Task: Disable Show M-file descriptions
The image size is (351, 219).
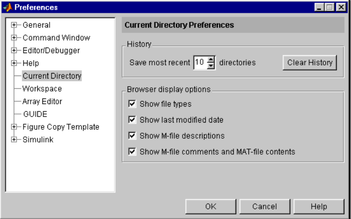Action: coord(132,136)
